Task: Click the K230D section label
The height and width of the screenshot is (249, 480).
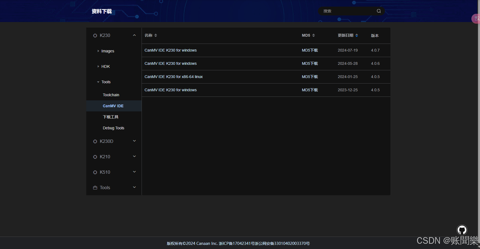Action: coord(106,141)
